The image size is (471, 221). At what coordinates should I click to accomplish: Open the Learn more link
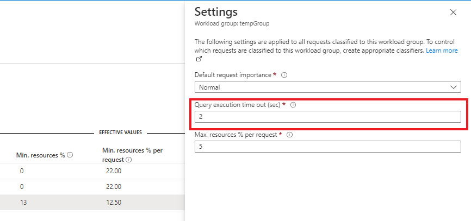(x=442, y=50)
